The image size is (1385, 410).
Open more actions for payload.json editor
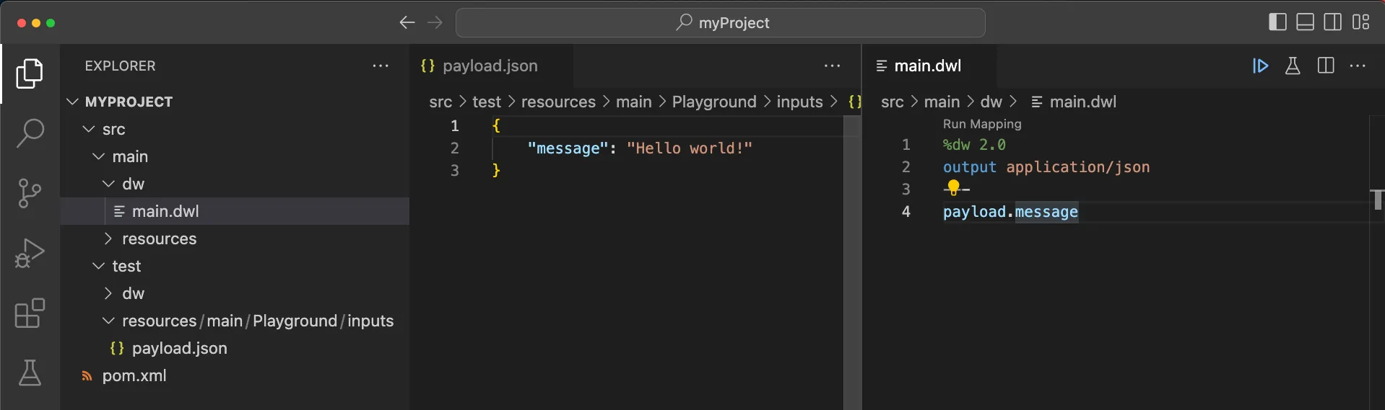[832, 66]
